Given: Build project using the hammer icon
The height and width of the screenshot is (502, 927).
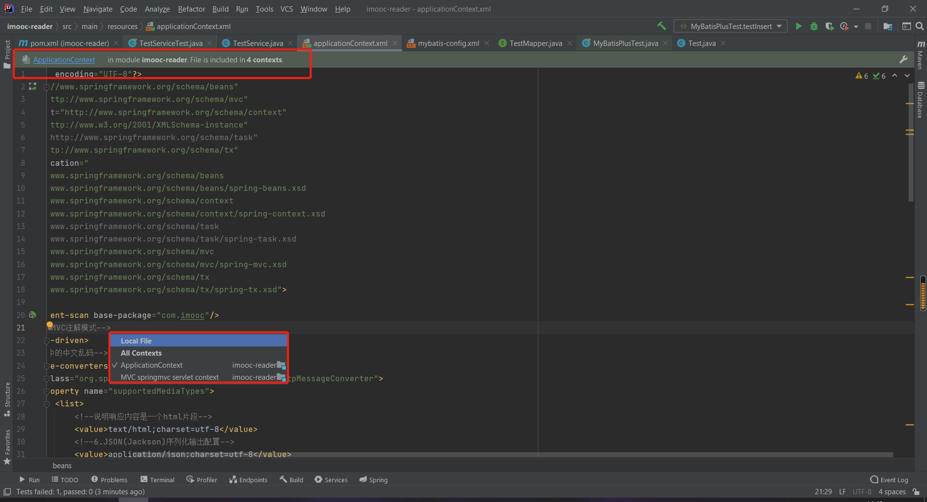Looking at the screenshot, I should [661, 26].
